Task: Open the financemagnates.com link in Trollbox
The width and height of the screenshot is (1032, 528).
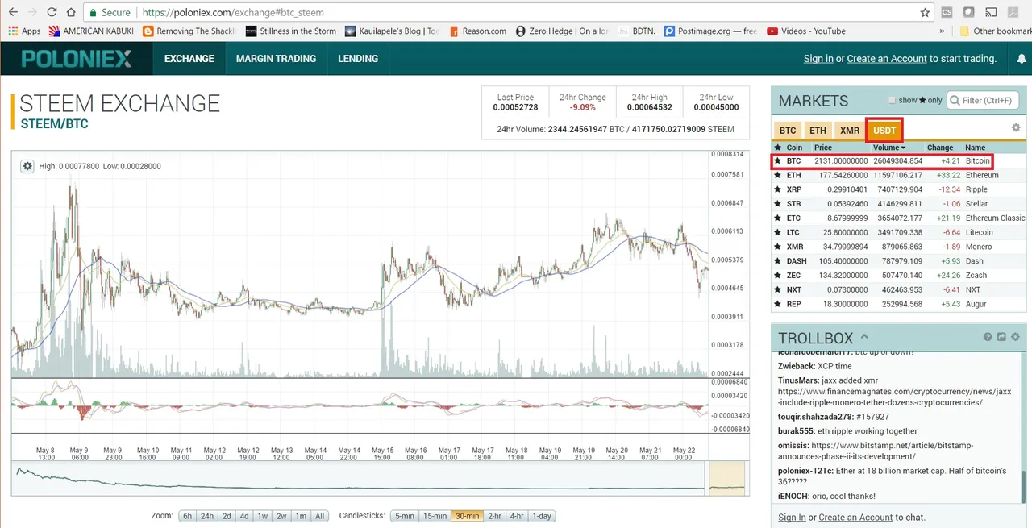Action: [894, 397]
